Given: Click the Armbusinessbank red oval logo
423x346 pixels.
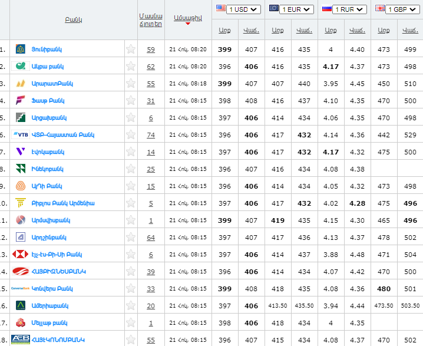Looking at the screenshot, I should tap(21, 271).
